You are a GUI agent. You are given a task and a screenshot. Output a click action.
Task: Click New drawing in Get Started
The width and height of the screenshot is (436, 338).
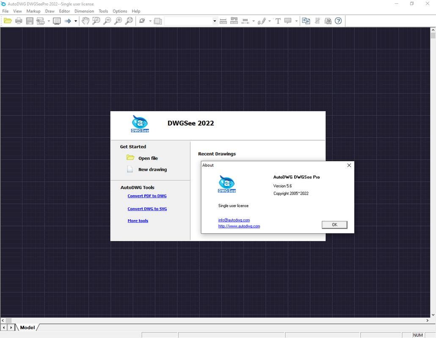(153, 169)
